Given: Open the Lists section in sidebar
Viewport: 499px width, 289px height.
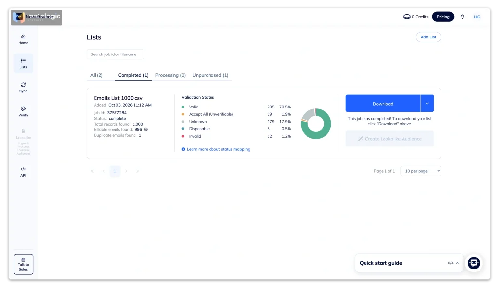Looking at the screenshot, I should click(23, 64).
